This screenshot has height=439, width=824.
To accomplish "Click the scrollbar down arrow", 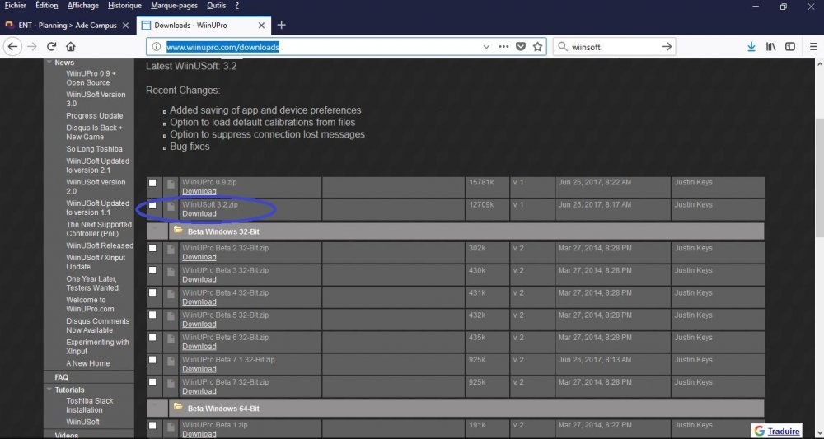I will click(x=819, y=434).
